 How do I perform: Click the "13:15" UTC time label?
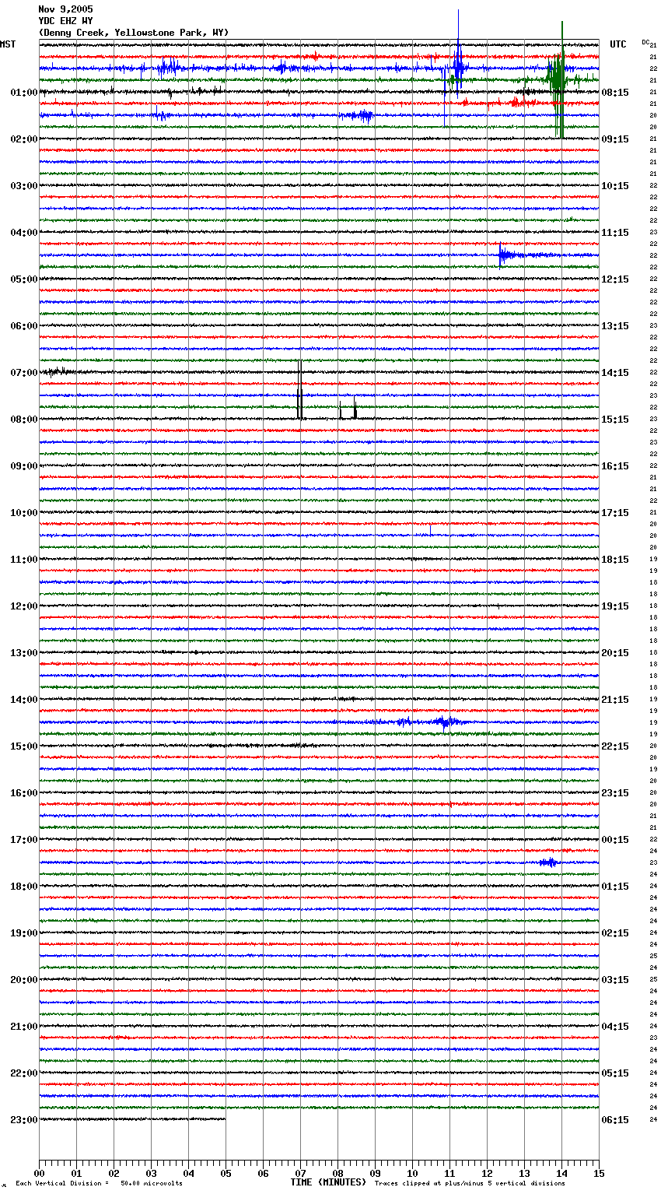[615, 326]
